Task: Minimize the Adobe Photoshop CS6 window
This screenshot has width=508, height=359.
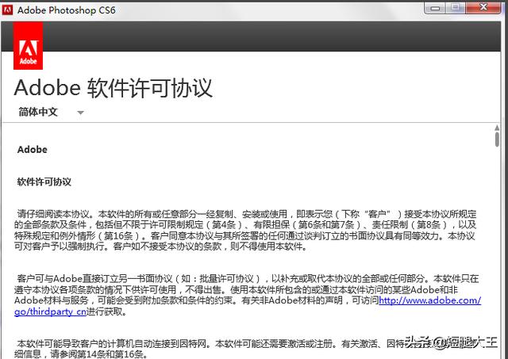Action: click(x=435, y=8)
